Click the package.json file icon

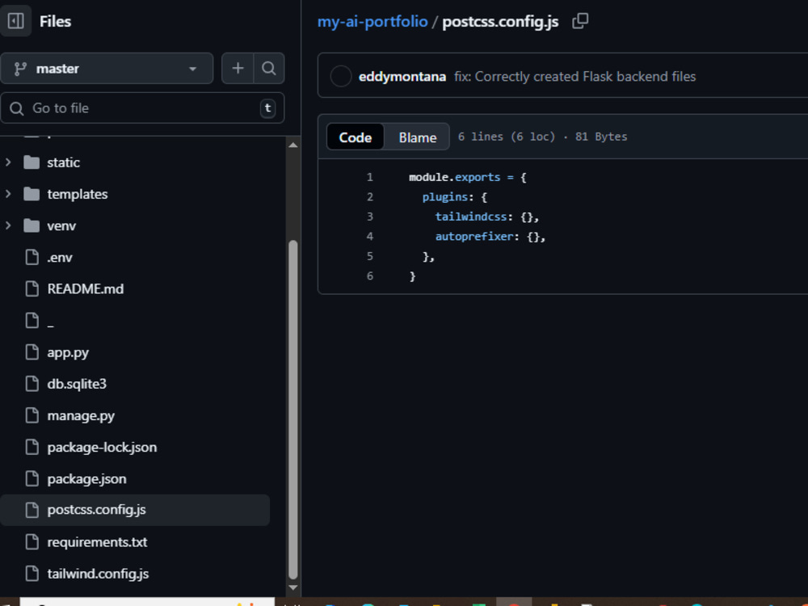pos(32,478)
